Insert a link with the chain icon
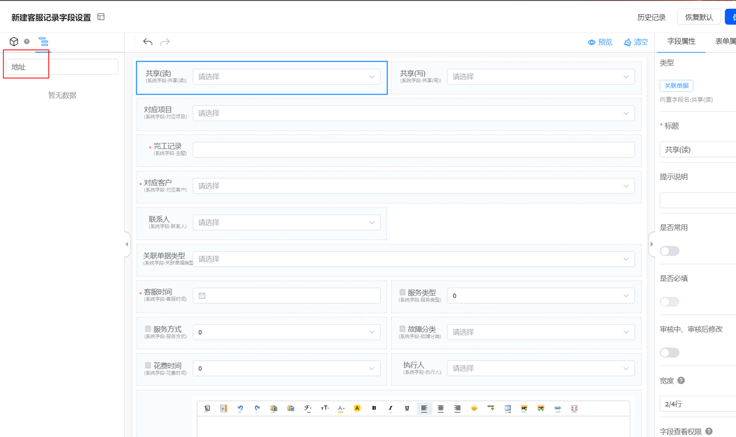 pyautogui.click(x=557, y=408)
